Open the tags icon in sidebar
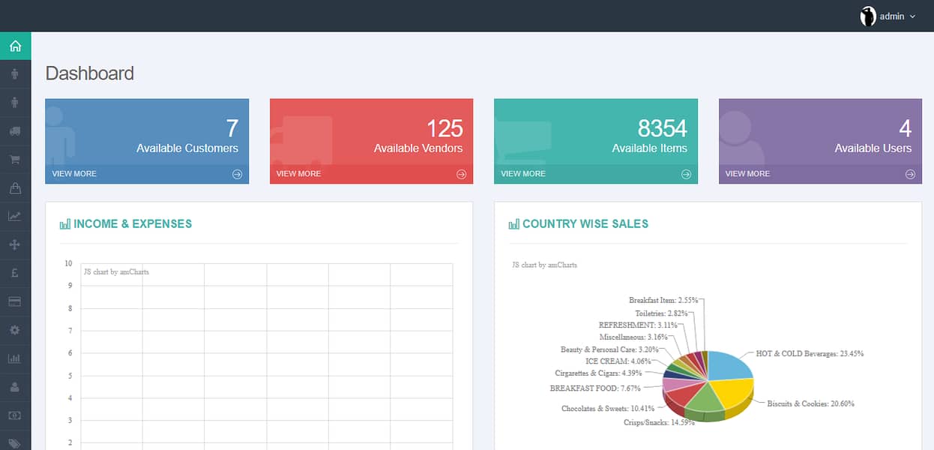 [15, 442]
